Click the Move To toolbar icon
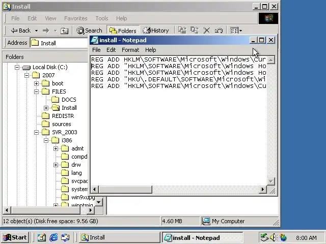 point(182,30)
